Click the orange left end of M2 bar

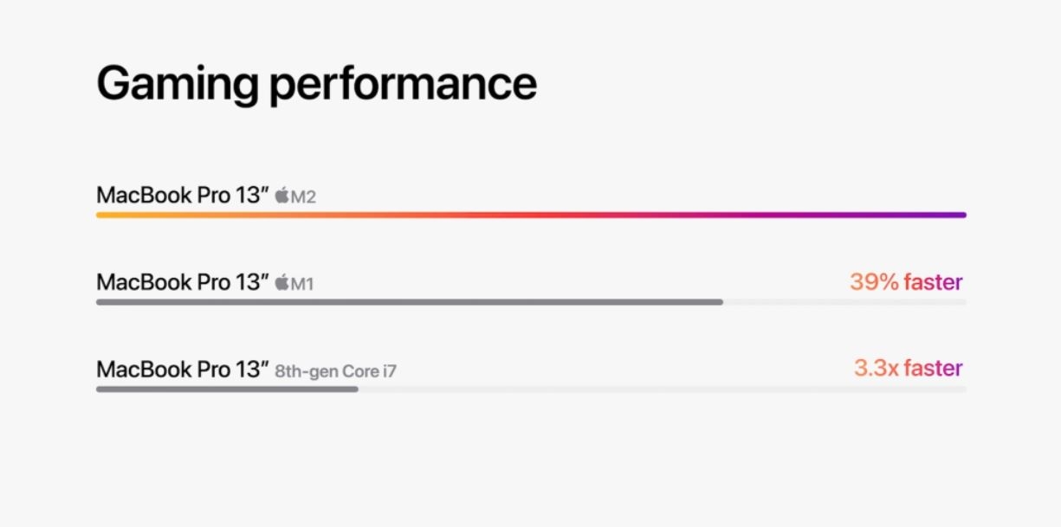(104, 215)
